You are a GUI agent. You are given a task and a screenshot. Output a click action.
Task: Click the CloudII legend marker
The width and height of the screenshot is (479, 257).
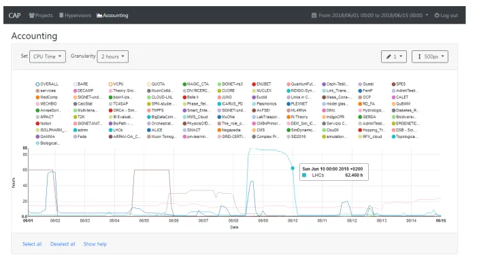tap(324, 130)
